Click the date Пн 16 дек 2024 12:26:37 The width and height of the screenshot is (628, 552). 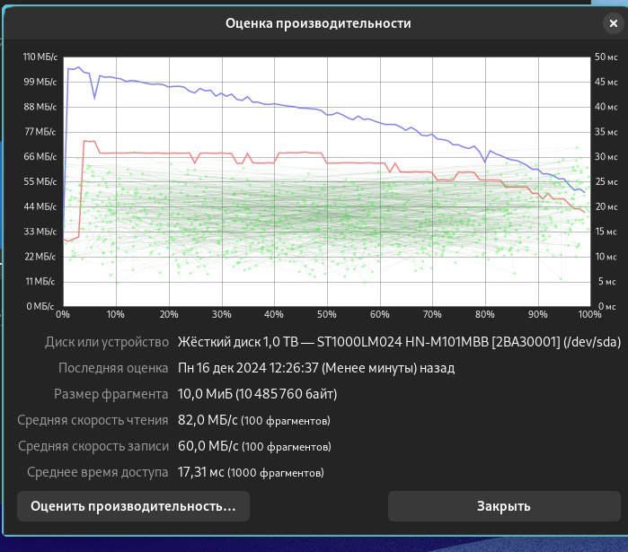coord(248,368)
